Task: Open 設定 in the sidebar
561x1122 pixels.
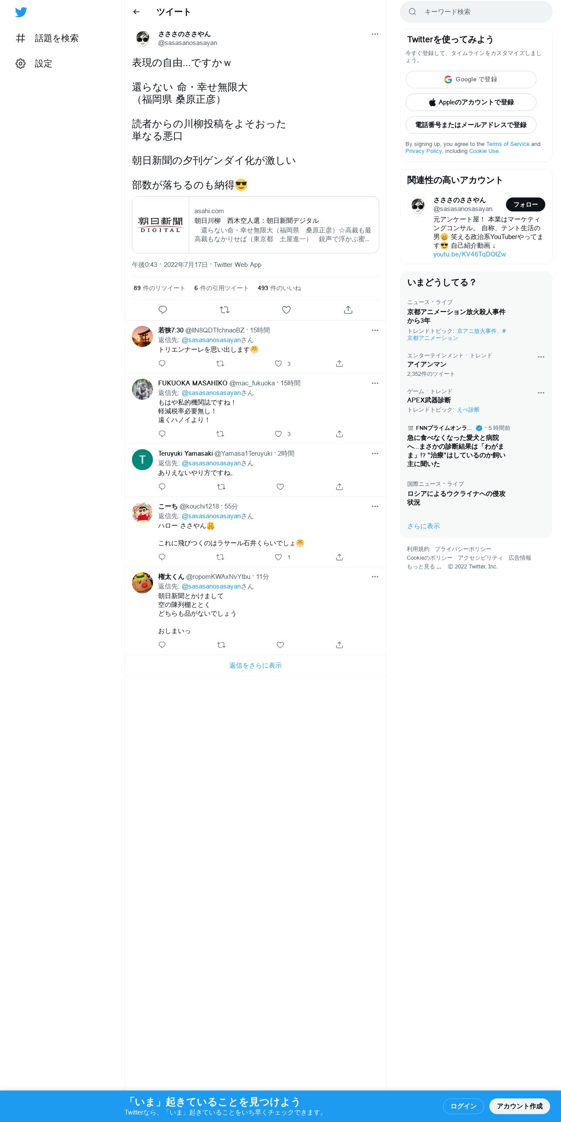Action: 34,64
